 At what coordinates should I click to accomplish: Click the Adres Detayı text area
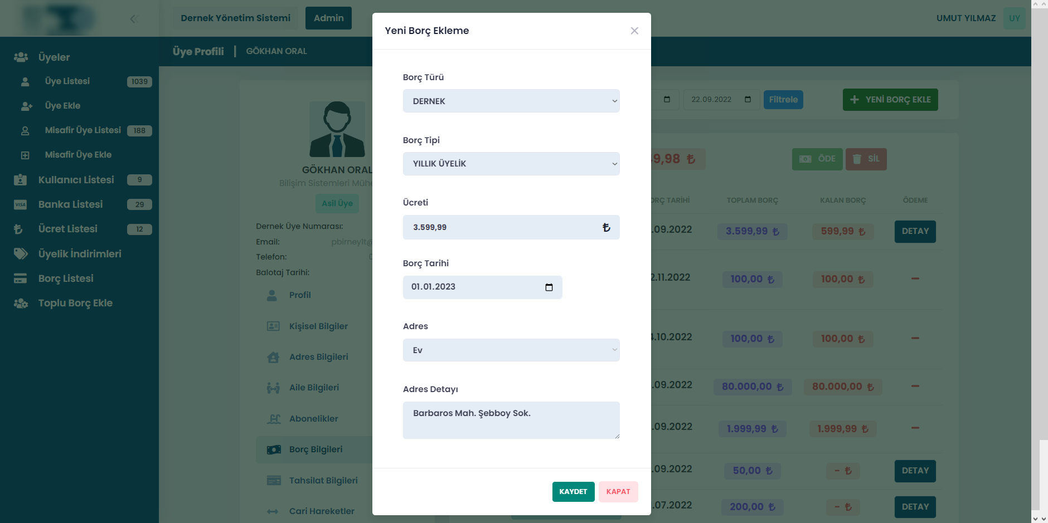tap(511, 420)
